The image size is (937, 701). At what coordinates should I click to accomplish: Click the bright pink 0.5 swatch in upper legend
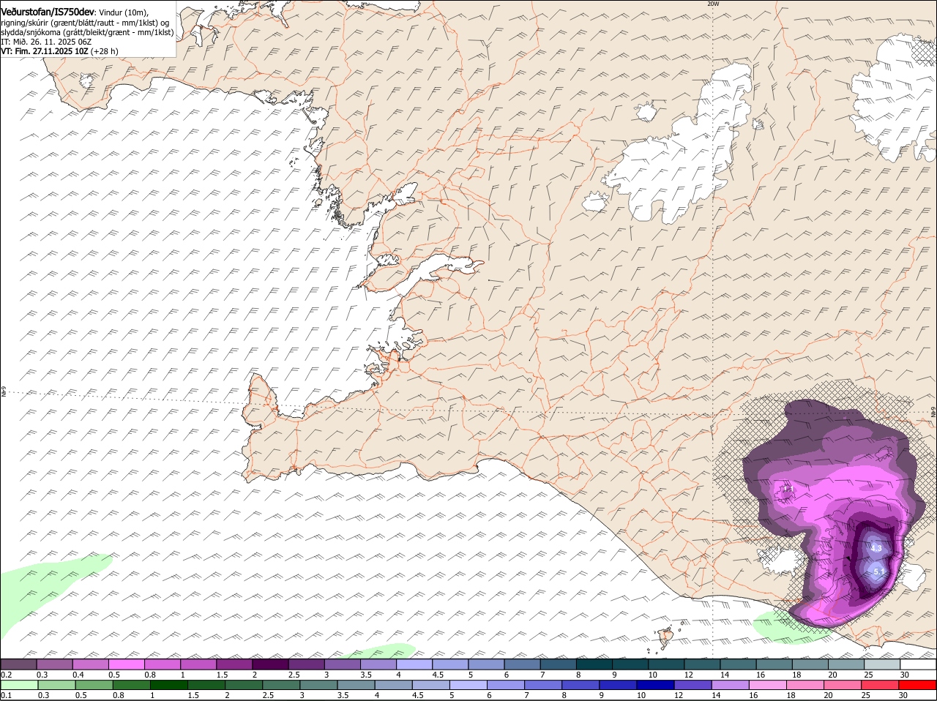[x=126, y=664]
